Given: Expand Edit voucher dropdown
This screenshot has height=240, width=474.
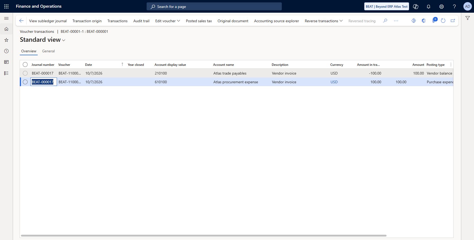Looking at the screenshot, I should [x=168, y=21].
